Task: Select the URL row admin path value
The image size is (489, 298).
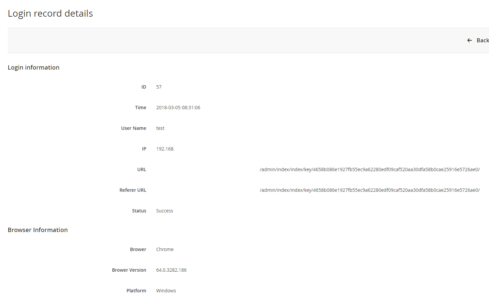Action: (x=370, y=169)
